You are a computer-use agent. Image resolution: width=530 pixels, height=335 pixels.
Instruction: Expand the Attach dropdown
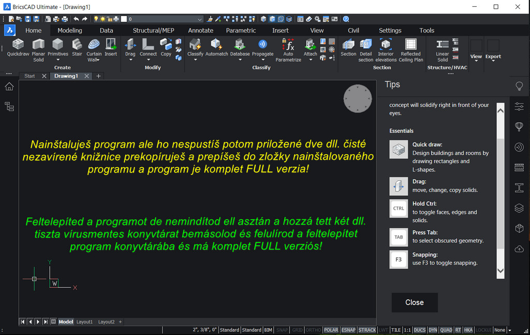pyautogui.click(x=311, y=60)
